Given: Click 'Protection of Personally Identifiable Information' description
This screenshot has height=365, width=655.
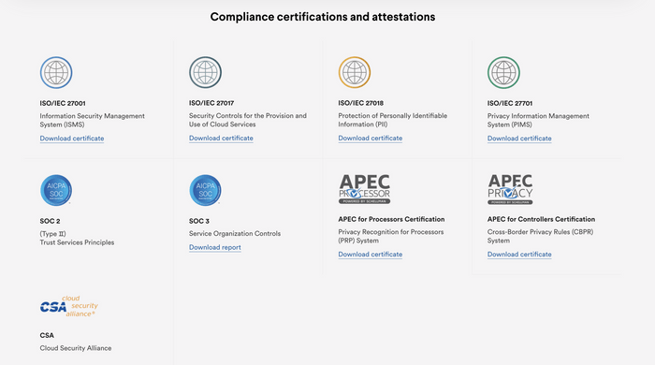Looking at the screenshot, I should (393, 120).
